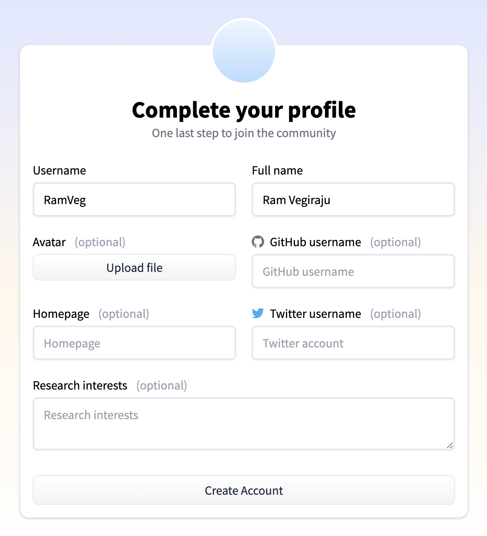
Task: Select the Full name field with Ram Vegiraju
Action: pos(353,200)
